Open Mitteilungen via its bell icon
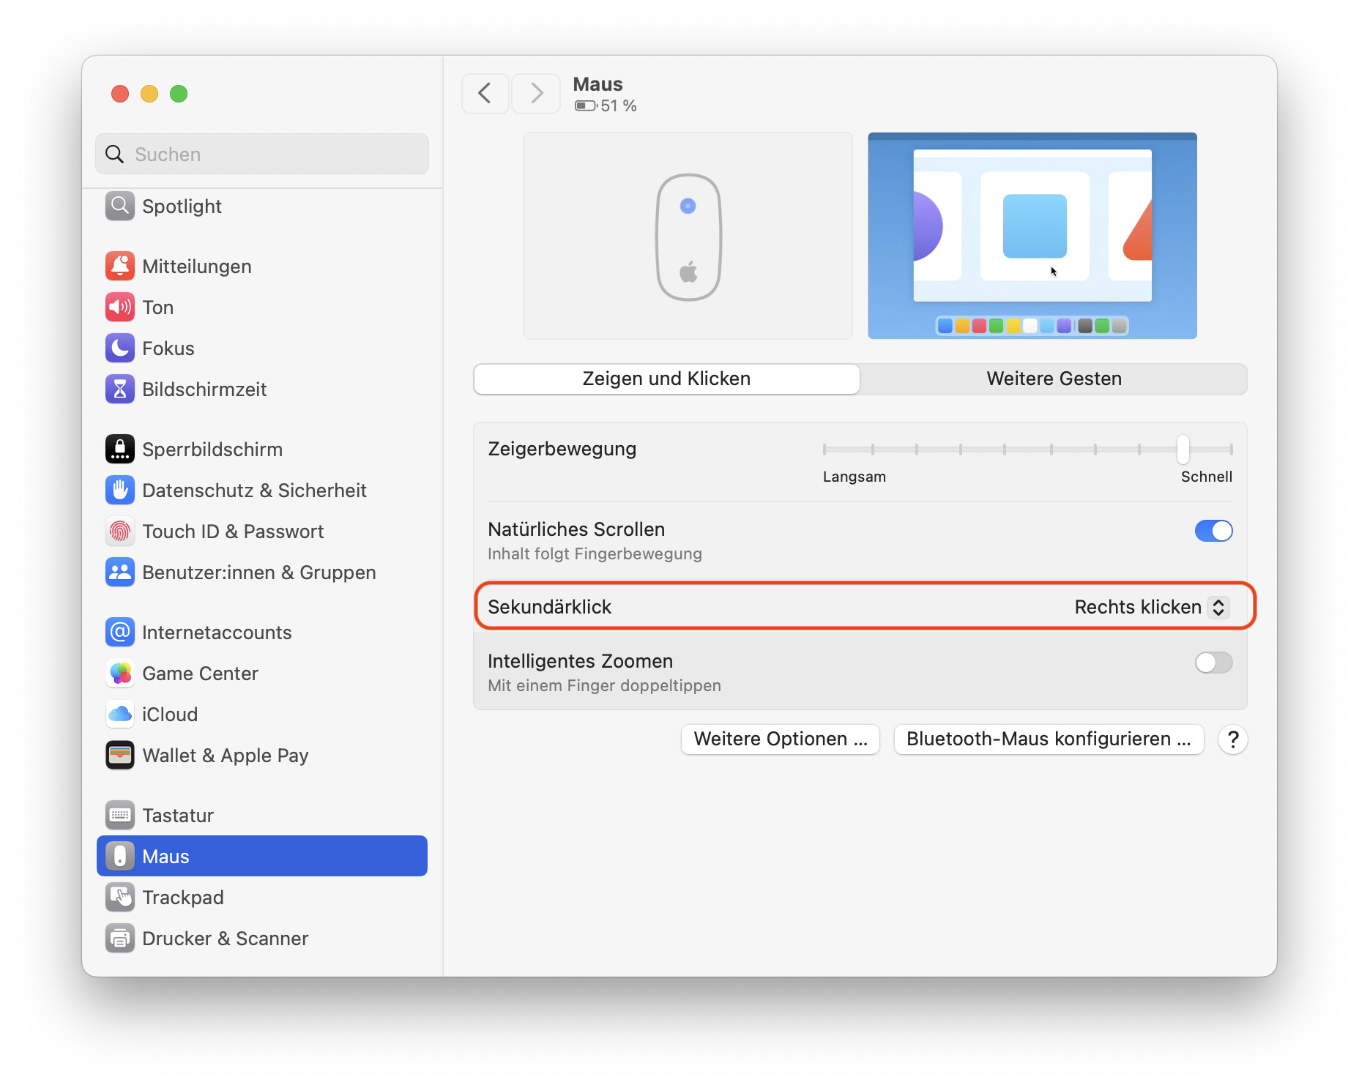The height and width of the screenshot is (1085, 1359). [x=119, y=266]
